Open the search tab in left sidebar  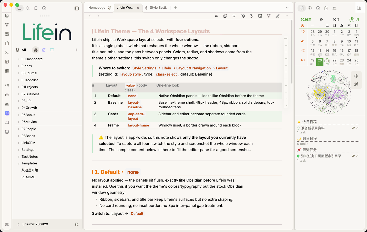(28, 8)
